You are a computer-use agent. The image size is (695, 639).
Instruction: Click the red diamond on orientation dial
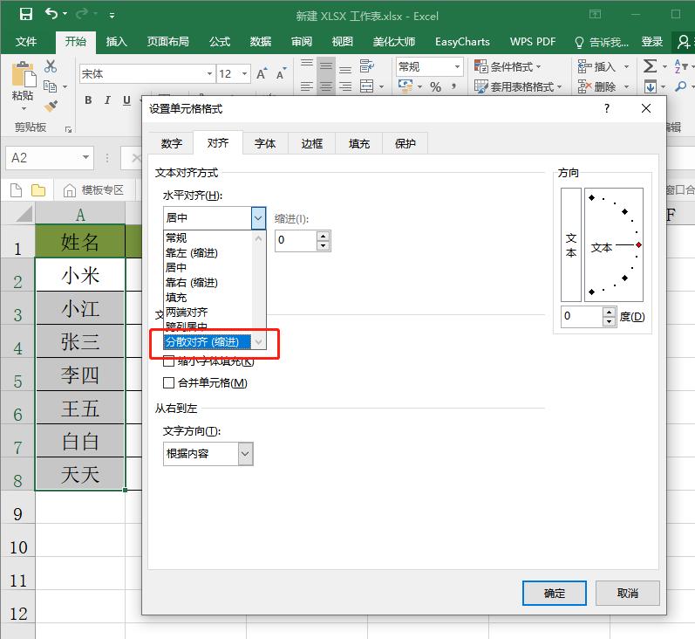pyautogui.click(x=638, y=245)
